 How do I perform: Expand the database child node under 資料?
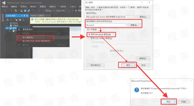coord(10,31)
